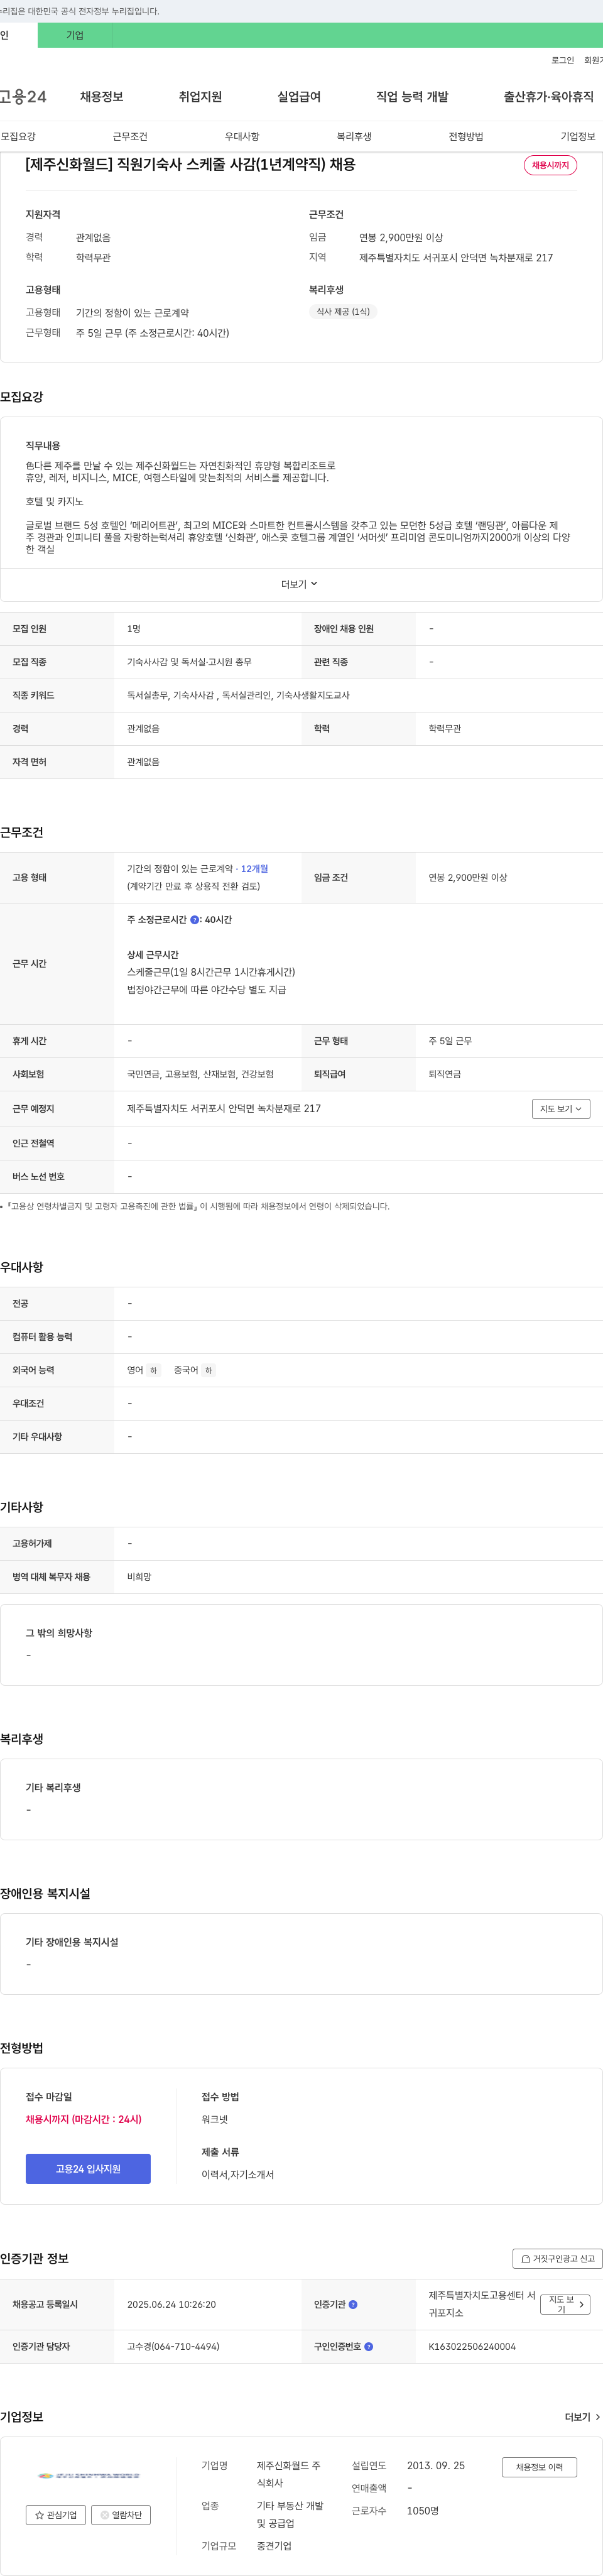Click the job title 직원기숙사 스케줄 사감 채용
The image size is (603, 2576).
click(x=190, y=165)
